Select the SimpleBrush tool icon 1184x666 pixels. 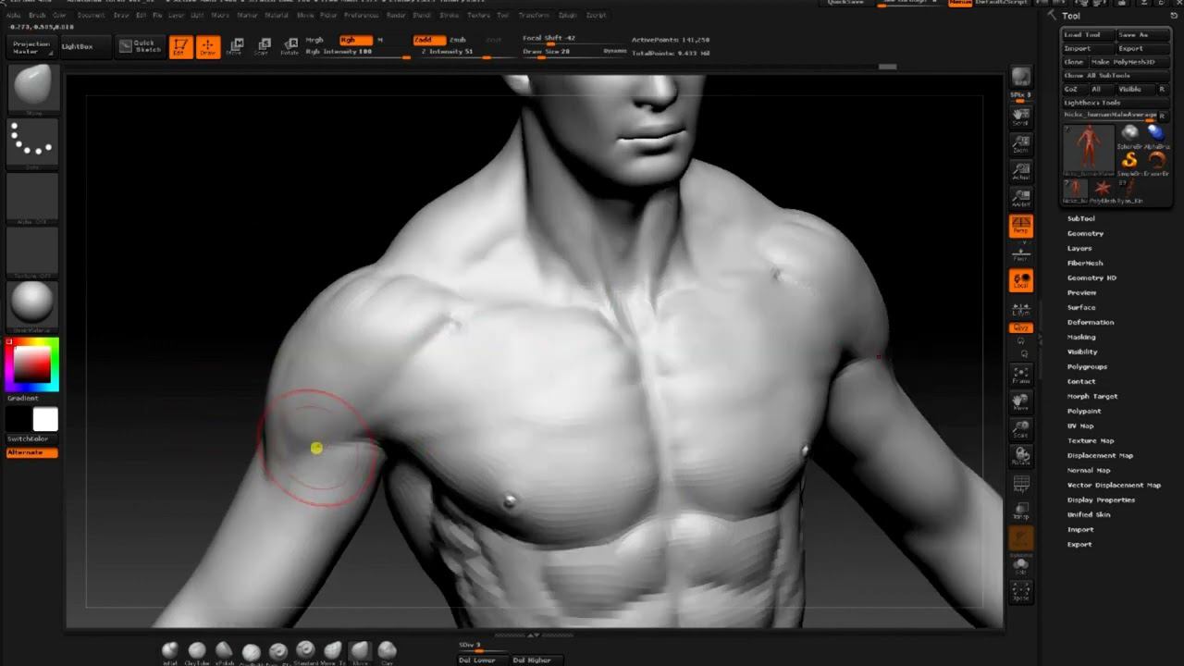point(1129,162)
